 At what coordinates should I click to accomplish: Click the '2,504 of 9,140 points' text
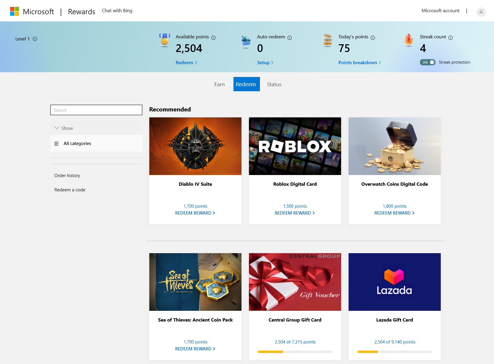click(x=395, y=342)
